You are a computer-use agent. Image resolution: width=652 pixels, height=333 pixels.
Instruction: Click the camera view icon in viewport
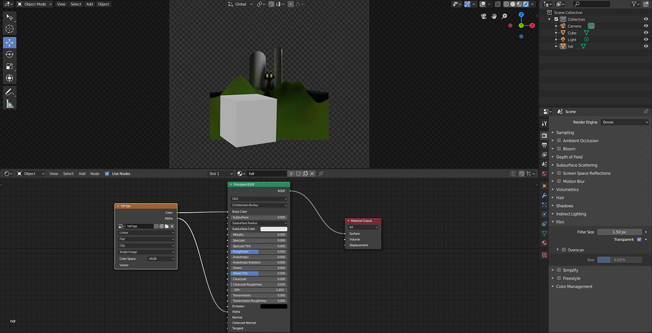tap(484, 16)
